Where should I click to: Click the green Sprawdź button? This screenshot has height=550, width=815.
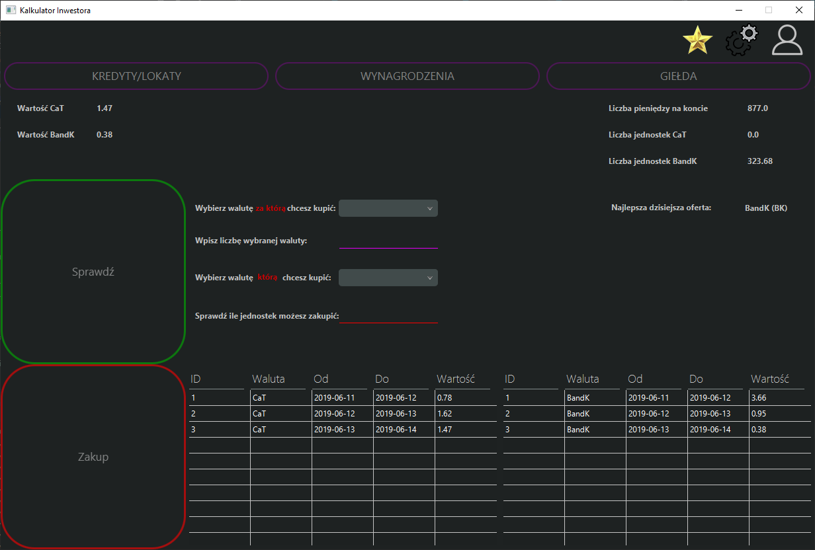click(93, 272)
